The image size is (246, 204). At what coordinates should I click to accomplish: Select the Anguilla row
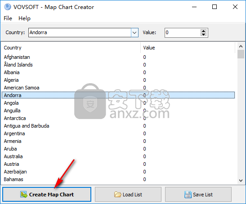(x=118, y=111)
